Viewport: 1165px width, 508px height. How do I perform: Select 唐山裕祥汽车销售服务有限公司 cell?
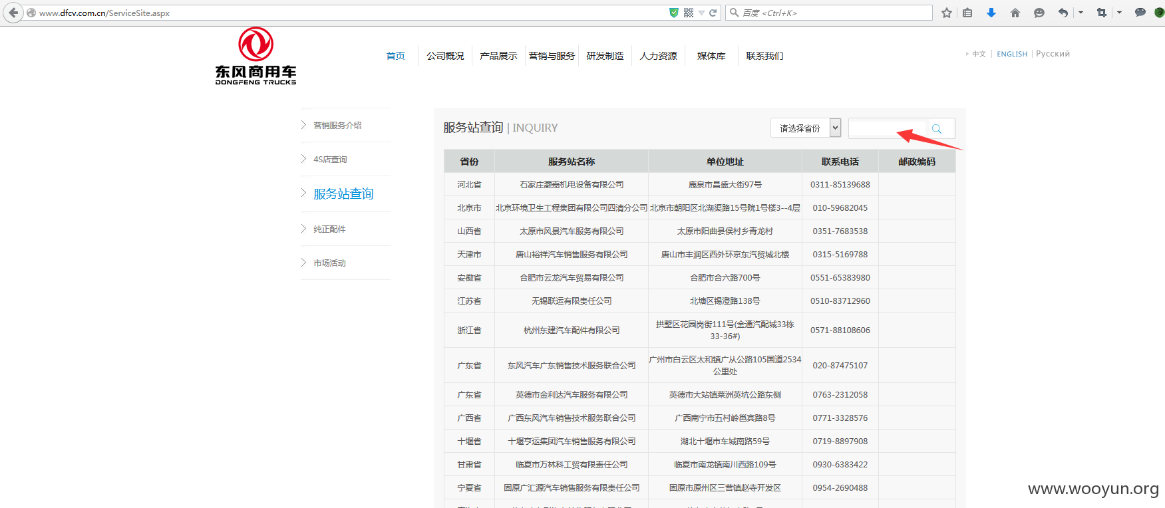click(x=572, y=255)
